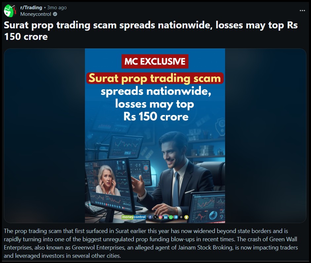This screenshot has width=311, height=263.
Task: Click the Facebook icon in the image footer
Action: (150, 217)
